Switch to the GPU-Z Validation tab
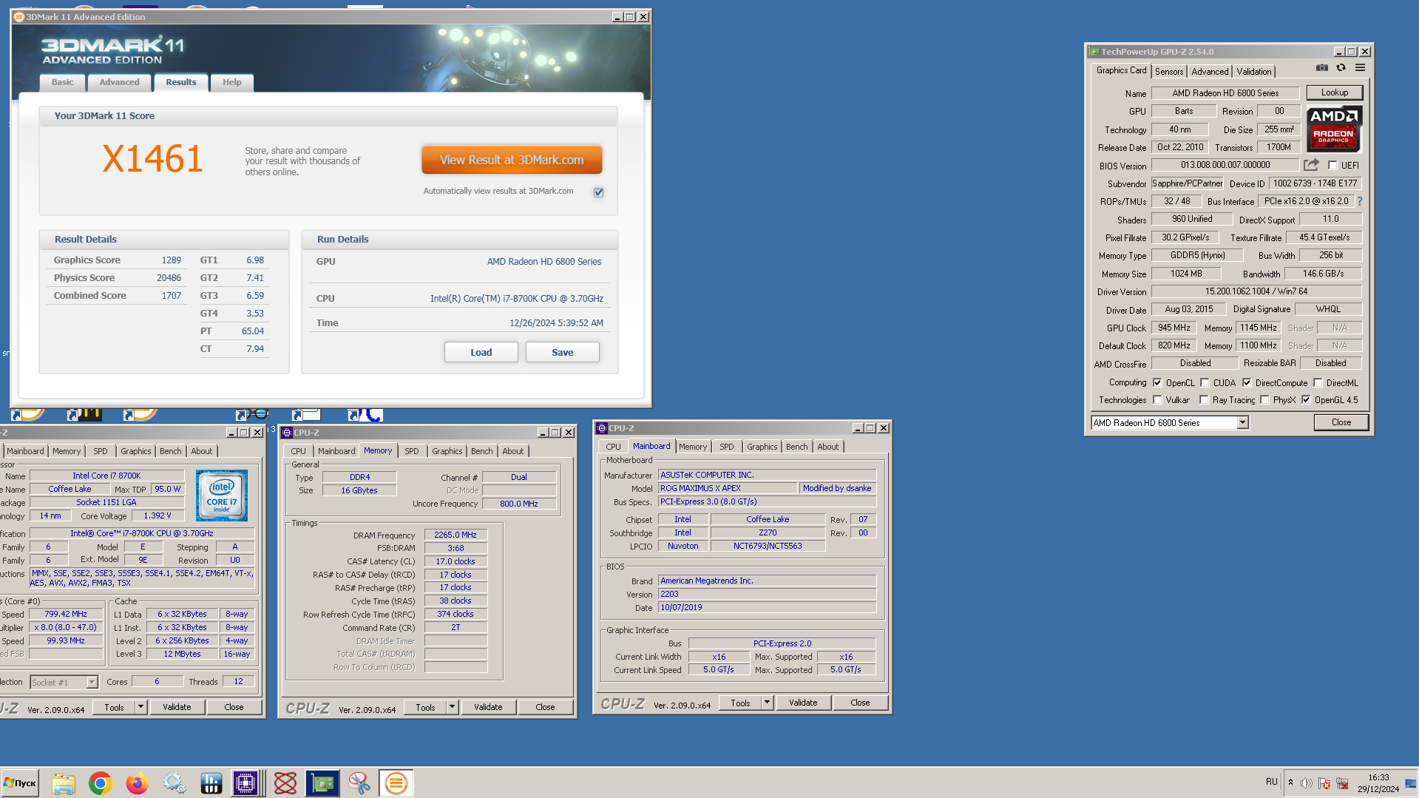Viewport: 1419px width, 798px height. click(1254, 72)
